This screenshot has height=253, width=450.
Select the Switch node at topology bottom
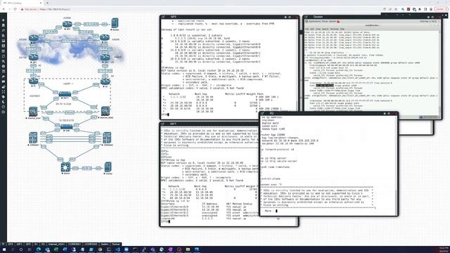(65, 167)
